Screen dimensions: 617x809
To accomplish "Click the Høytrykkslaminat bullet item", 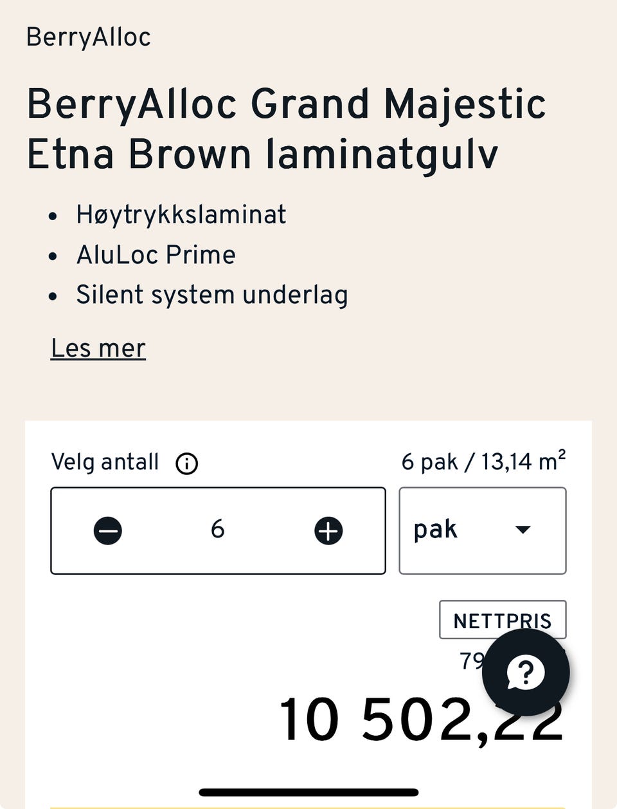I will click(x=181, y=214).
